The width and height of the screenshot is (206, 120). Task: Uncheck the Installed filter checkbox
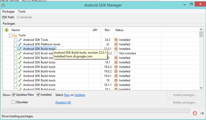pyautogui.click(x=38, y=95)
